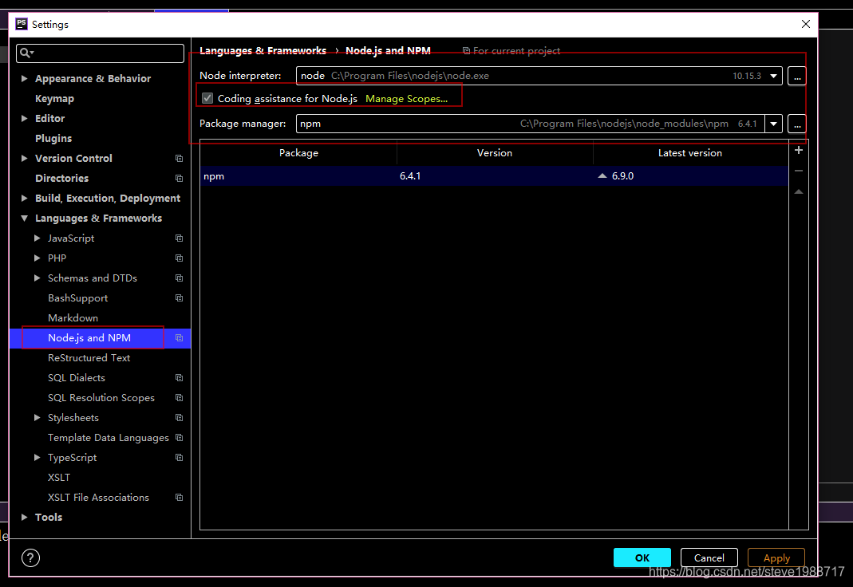The width and height of the screenshot is (853, 587).
Task: Expand the TypeScript subtree
Action: tap(37, 458)
